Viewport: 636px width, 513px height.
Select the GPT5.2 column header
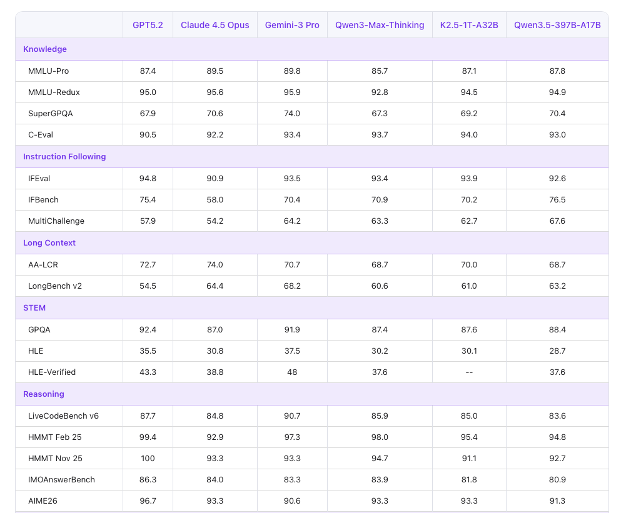[x=148, y=25]
